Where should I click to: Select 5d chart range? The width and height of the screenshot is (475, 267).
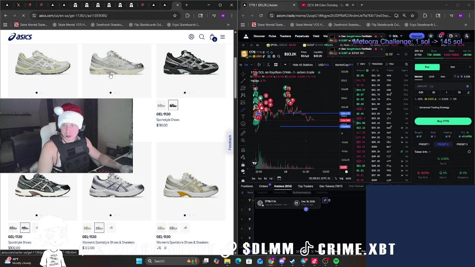tap(265, 178)
